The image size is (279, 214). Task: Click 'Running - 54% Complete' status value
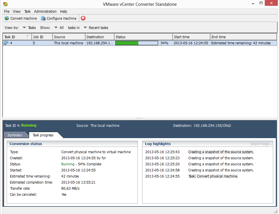pyautogui.click(x=81, y=164)
